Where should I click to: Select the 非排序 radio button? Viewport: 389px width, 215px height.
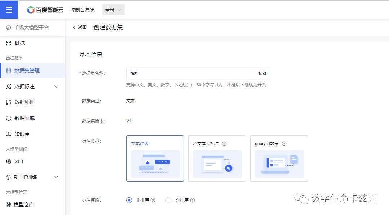(x=129, y=200)
